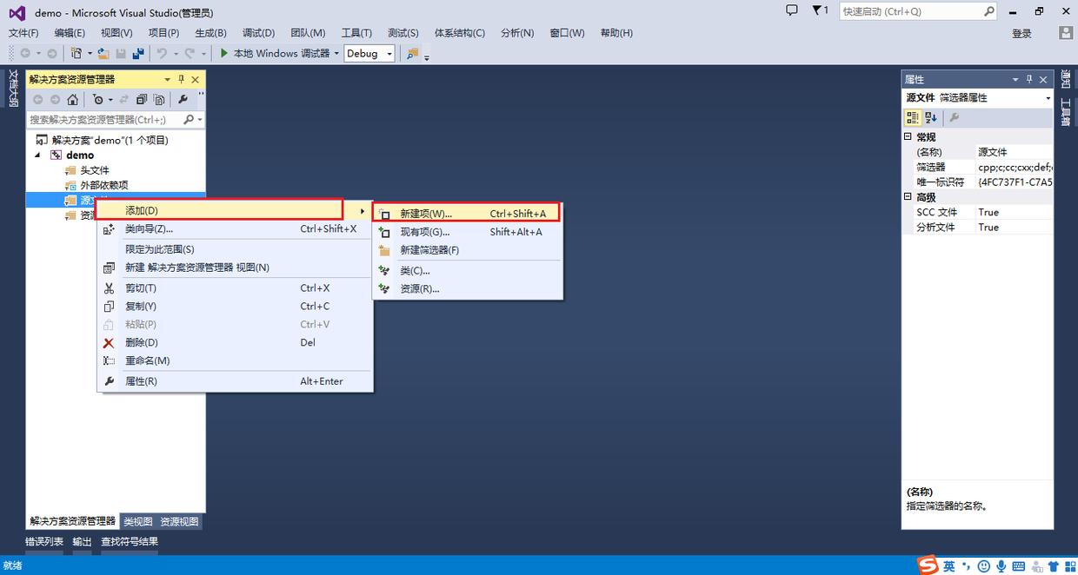Select the Categorized view icon in Properties
1078x575 pixels.
(913, 117)
